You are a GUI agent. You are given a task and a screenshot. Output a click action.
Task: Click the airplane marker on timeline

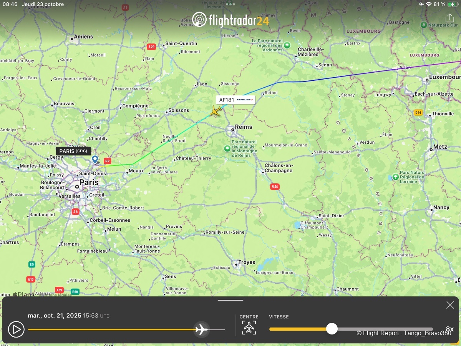(x=201, y=329)
